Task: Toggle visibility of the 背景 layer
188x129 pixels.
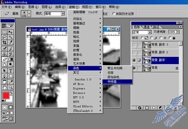Action: [134, 68]
